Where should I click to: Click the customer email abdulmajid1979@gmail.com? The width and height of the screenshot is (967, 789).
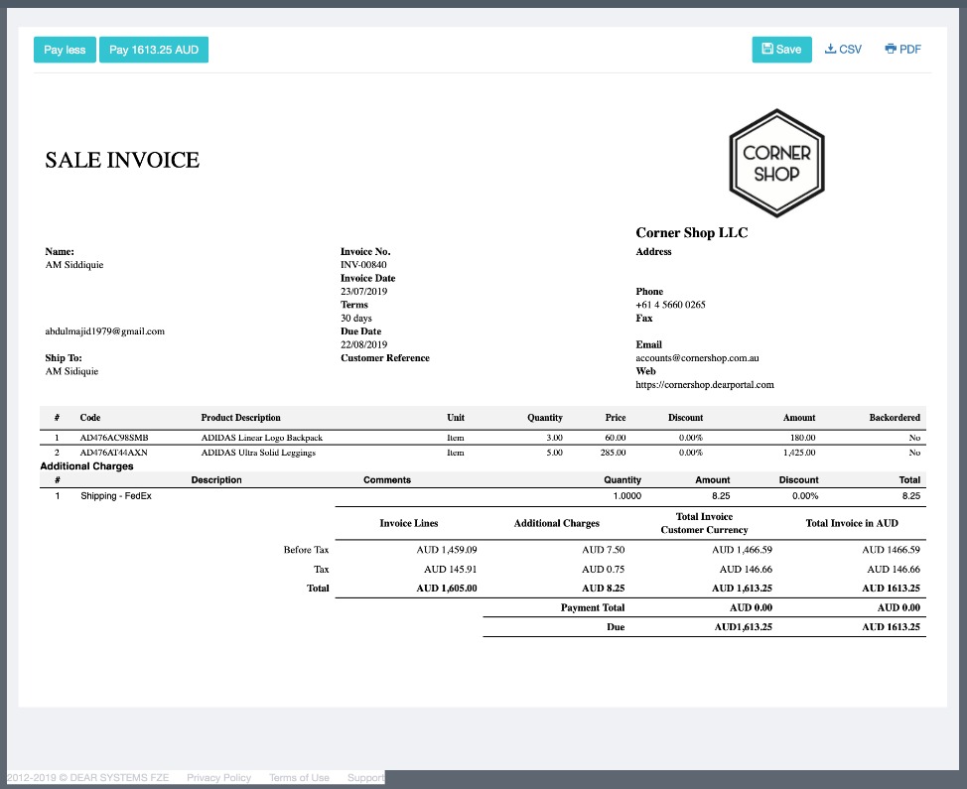click(105, 331)
